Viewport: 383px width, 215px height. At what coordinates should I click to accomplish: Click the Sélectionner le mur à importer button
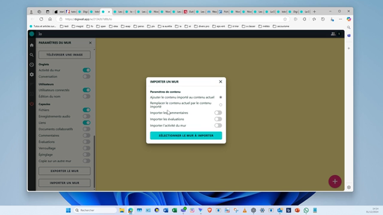click(186, 135)
